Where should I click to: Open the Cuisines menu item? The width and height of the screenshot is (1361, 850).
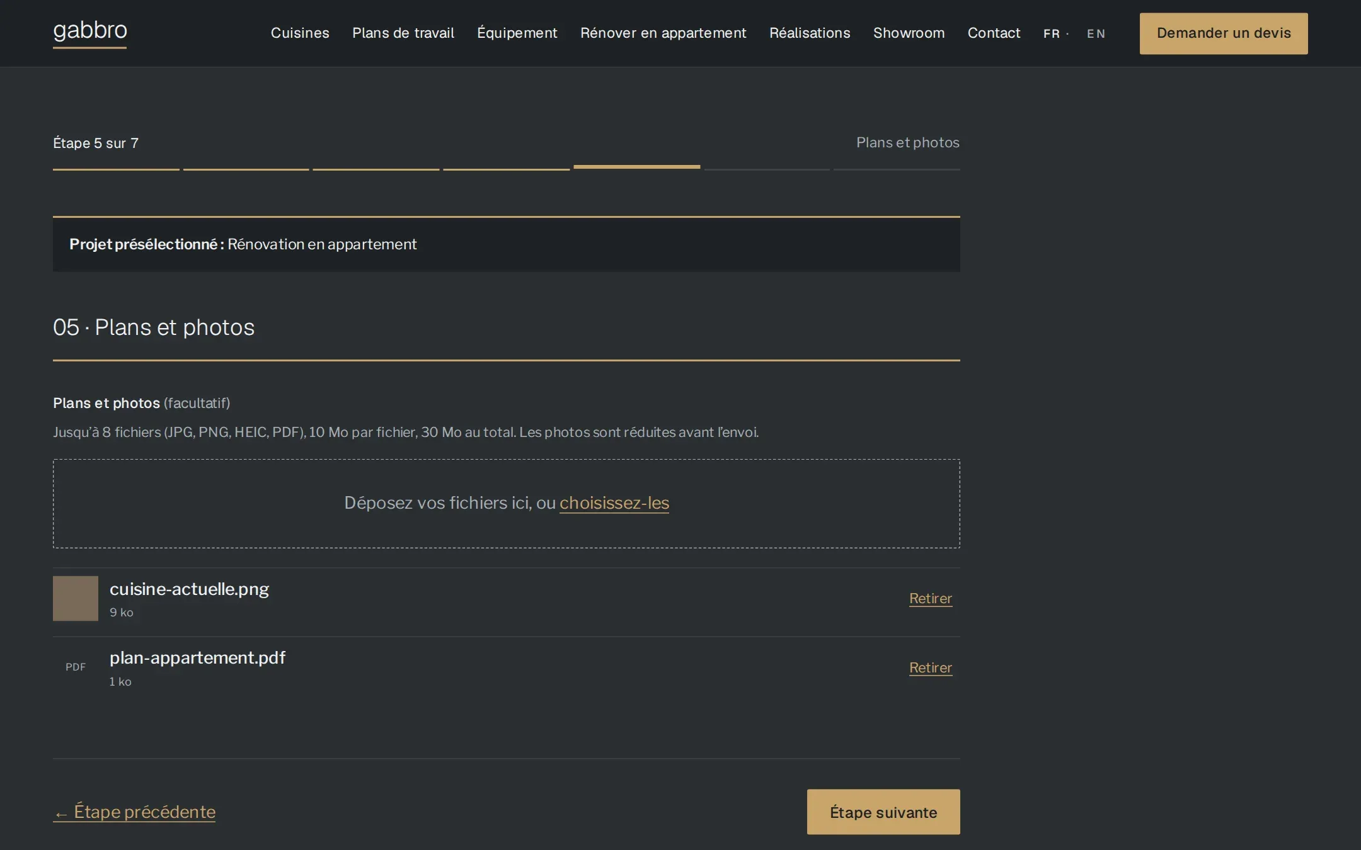click(300, 33)
